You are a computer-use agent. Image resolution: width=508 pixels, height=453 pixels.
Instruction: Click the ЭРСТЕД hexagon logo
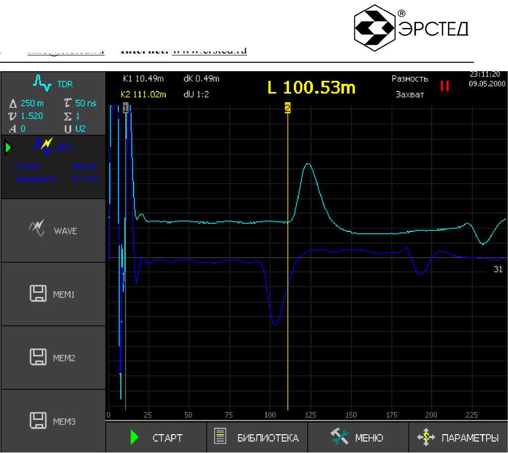(375, 28)
